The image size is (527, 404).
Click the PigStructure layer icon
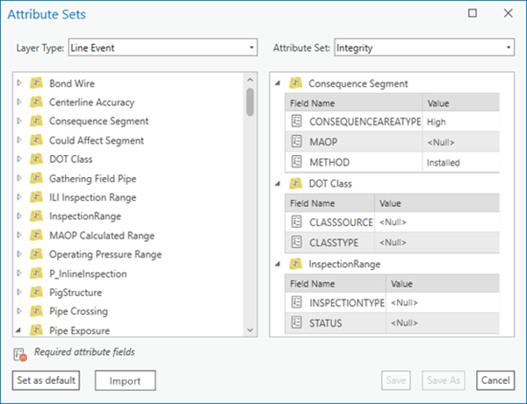coord(36,293)
